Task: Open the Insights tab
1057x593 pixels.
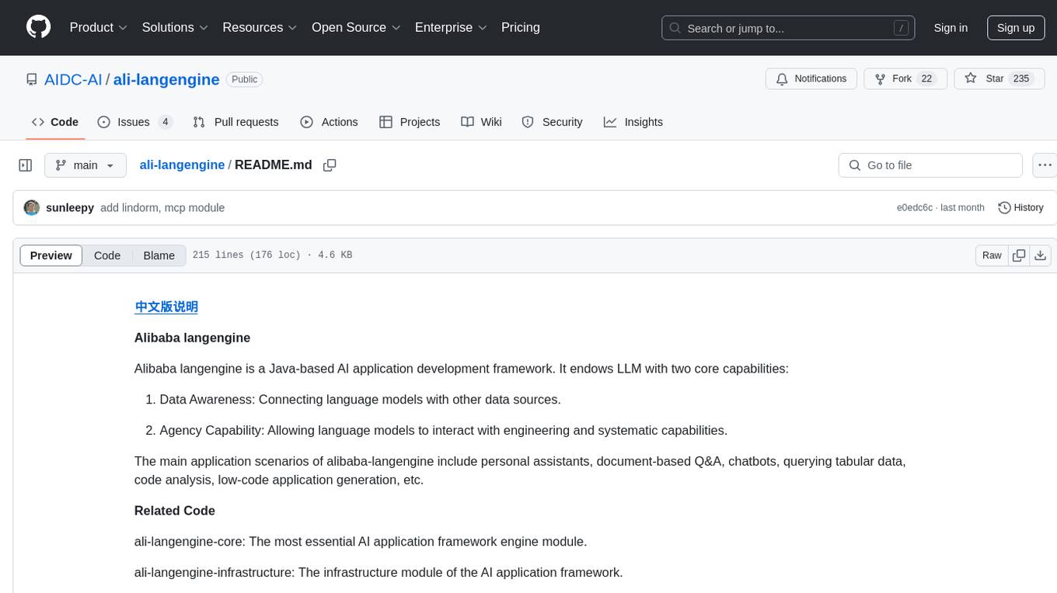Action: coord(633,122)
